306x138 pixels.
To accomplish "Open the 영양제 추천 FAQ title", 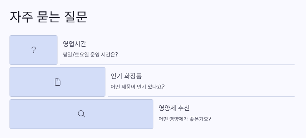I will (174, 108).
